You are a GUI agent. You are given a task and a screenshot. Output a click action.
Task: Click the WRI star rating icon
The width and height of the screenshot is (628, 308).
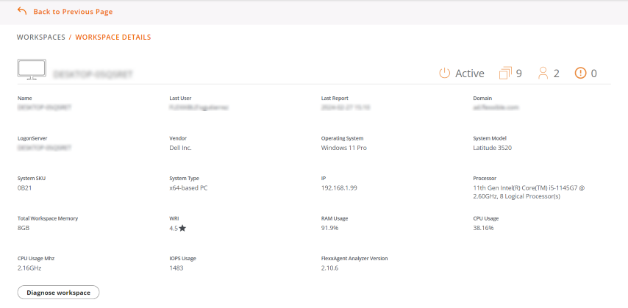coord(182,229)
